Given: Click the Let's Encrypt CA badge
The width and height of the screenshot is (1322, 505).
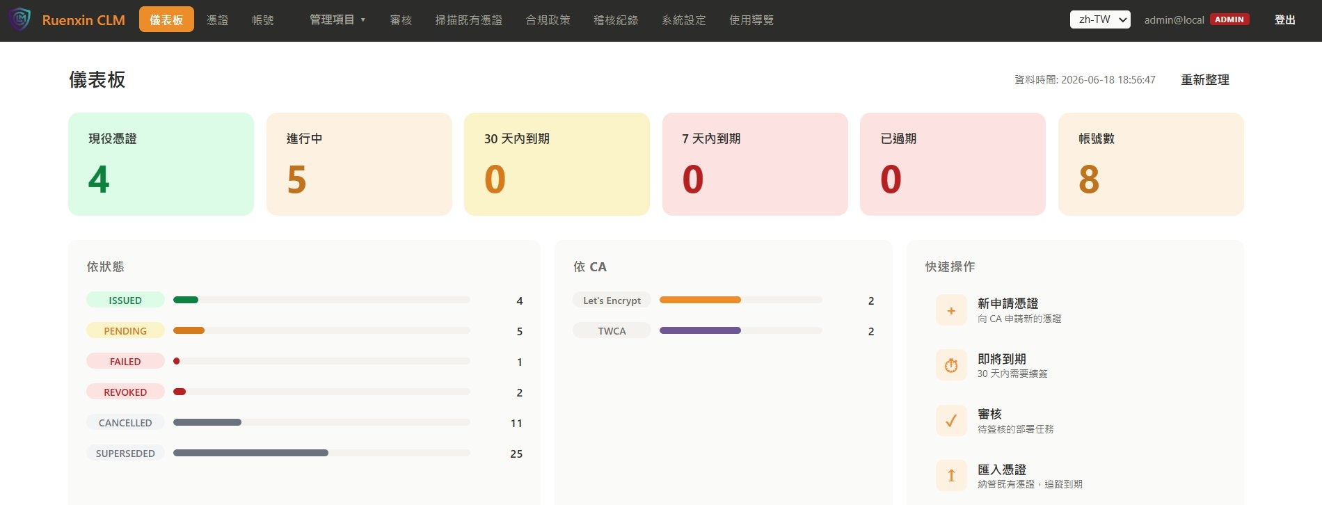Looking at the screenshot, I should (612, 300).
